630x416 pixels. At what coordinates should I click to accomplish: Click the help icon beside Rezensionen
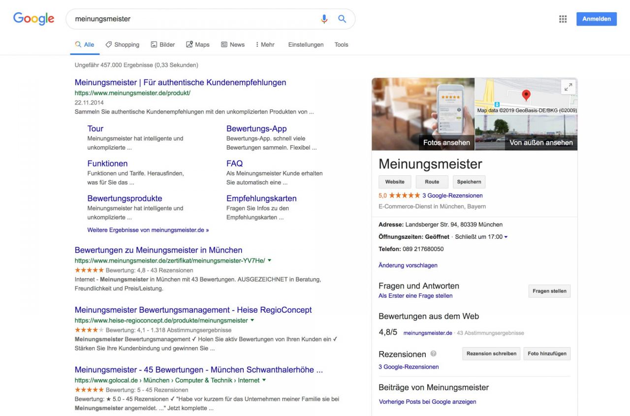(434, 353)
